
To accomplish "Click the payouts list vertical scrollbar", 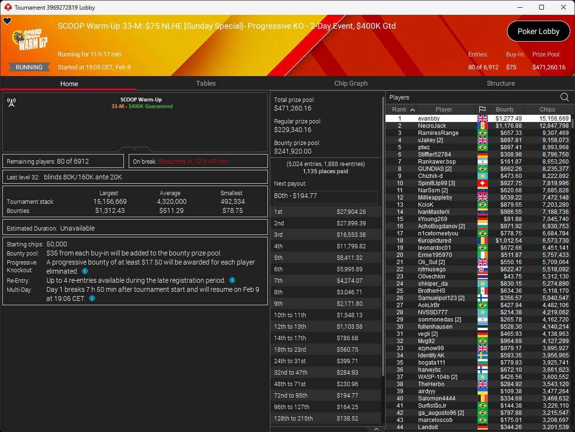I will (382, 239).
